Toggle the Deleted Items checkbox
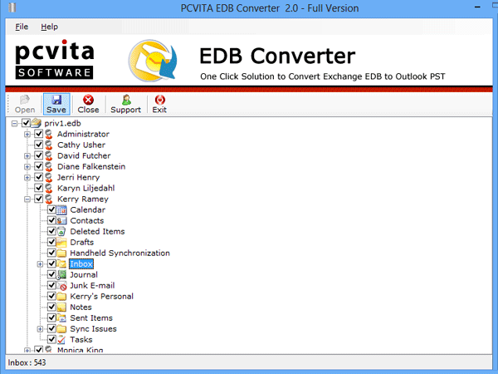498x374 pixels. [x=51, y=231]
